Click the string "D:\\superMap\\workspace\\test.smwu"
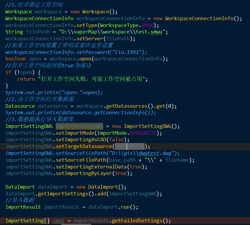 point(112,32)
